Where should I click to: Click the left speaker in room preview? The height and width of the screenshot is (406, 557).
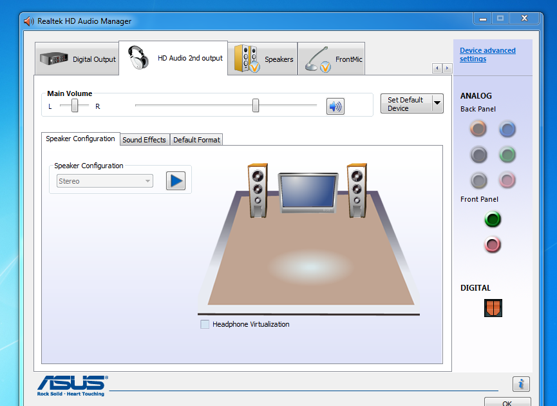(258, 191)
